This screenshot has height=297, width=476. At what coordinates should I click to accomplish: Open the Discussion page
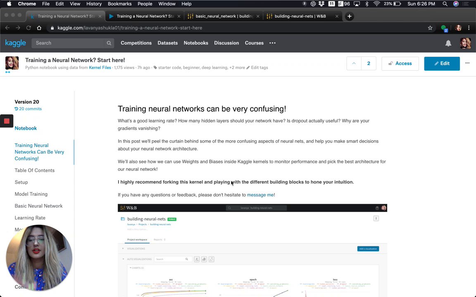pos(226,43)
